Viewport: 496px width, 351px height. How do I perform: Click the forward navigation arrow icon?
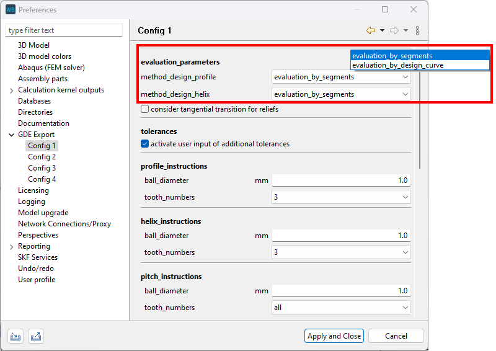tap(394, 30)
